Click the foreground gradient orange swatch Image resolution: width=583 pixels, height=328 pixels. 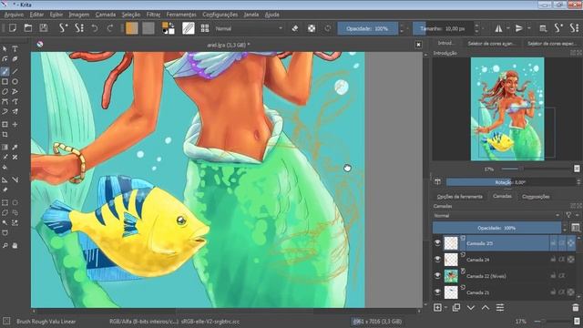132,28
